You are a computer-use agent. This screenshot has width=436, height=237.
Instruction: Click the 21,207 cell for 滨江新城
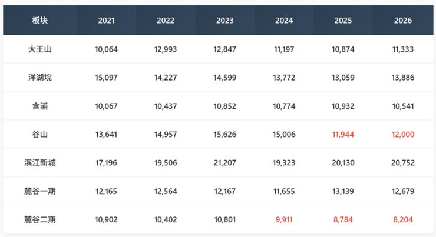coord(225,162)
